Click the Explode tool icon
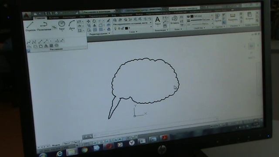The width and height of the screenshot is (279, 157). pos(109,25)
